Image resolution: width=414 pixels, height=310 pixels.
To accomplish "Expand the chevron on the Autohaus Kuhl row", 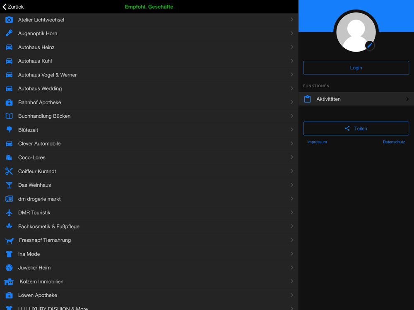I will 292,61.
